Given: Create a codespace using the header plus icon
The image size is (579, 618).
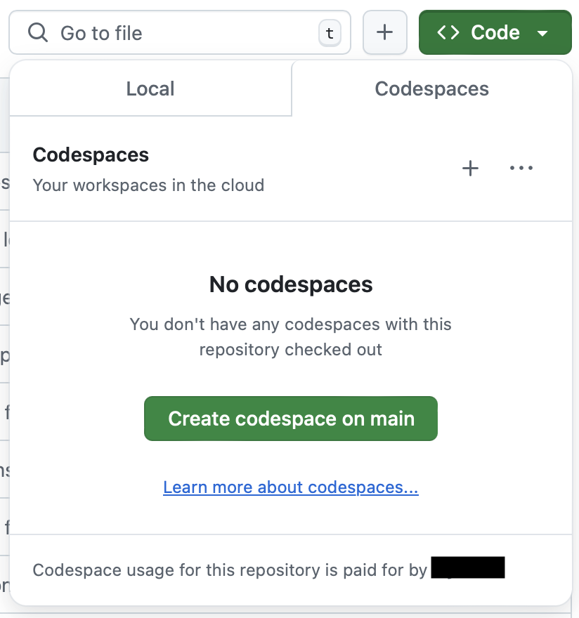Looking at the screenshot, I should pos(470,169).
